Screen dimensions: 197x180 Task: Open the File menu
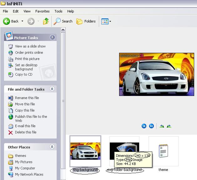pyautogui.click(x=5, y=11)
